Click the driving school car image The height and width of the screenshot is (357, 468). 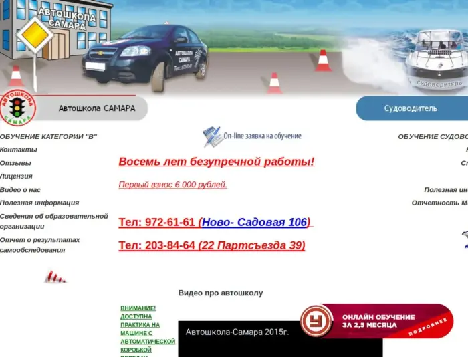pos(144,57)
